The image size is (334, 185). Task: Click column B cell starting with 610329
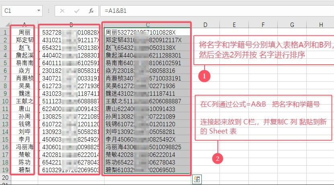[x=71, y=170]
